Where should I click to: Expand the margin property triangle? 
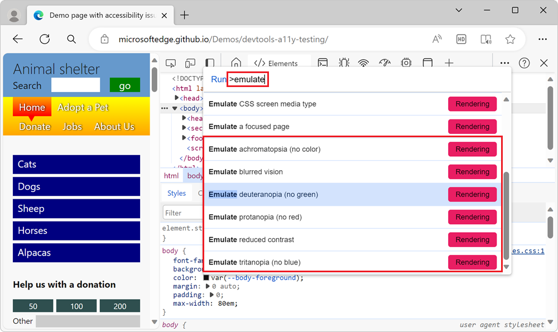pos(208,286)
